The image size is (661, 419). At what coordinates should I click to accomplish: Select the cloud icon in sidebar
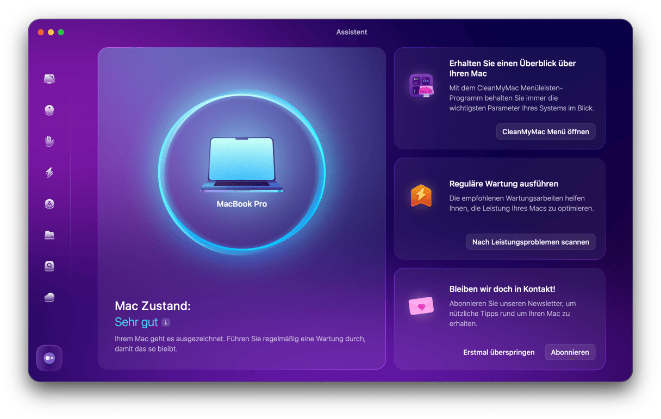pyautogui.click(x=49, y=297)
